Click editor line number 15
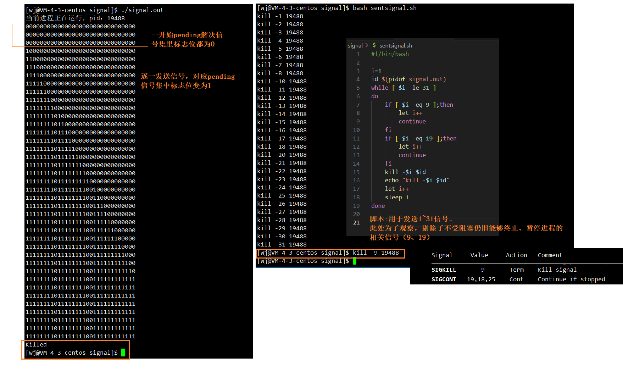The image size is (623, 377). click(x=356, y=172)
